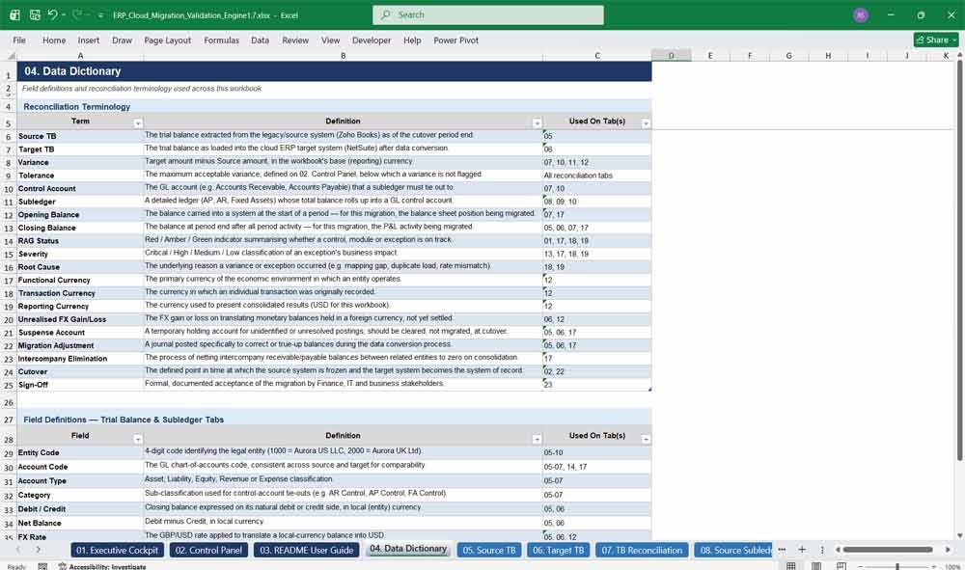Viewport: 965px width, 570px height.
Task: Click the Save icon in title bar
Action: coord(35,14)
